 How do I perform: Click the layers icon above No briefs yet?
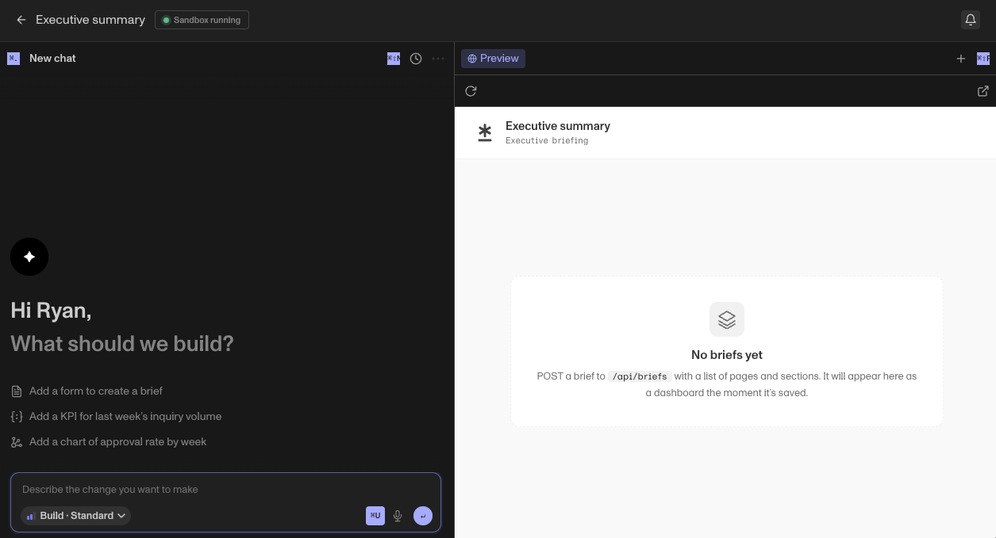tap(727, 319)
